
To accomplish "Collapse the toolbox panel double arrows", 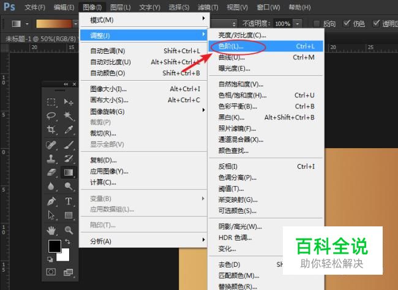I will 66,84.
